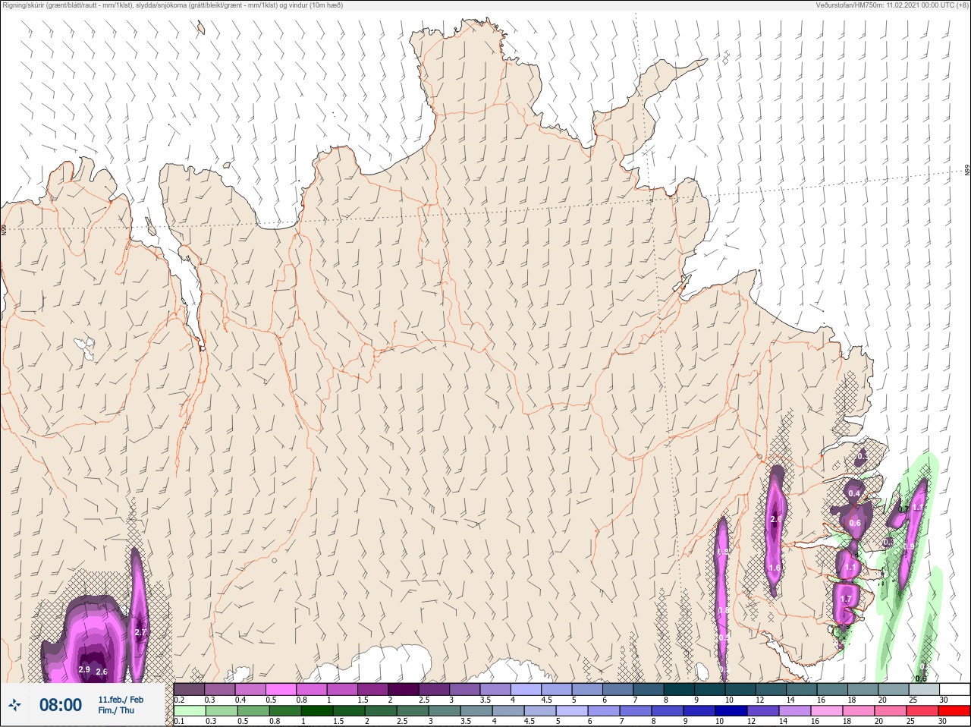Image resolution: width=971 pixels, height=727 pixels.
Task: Select the 'Fim./ Thu' weekday label
Action: (x=116, y=710)
